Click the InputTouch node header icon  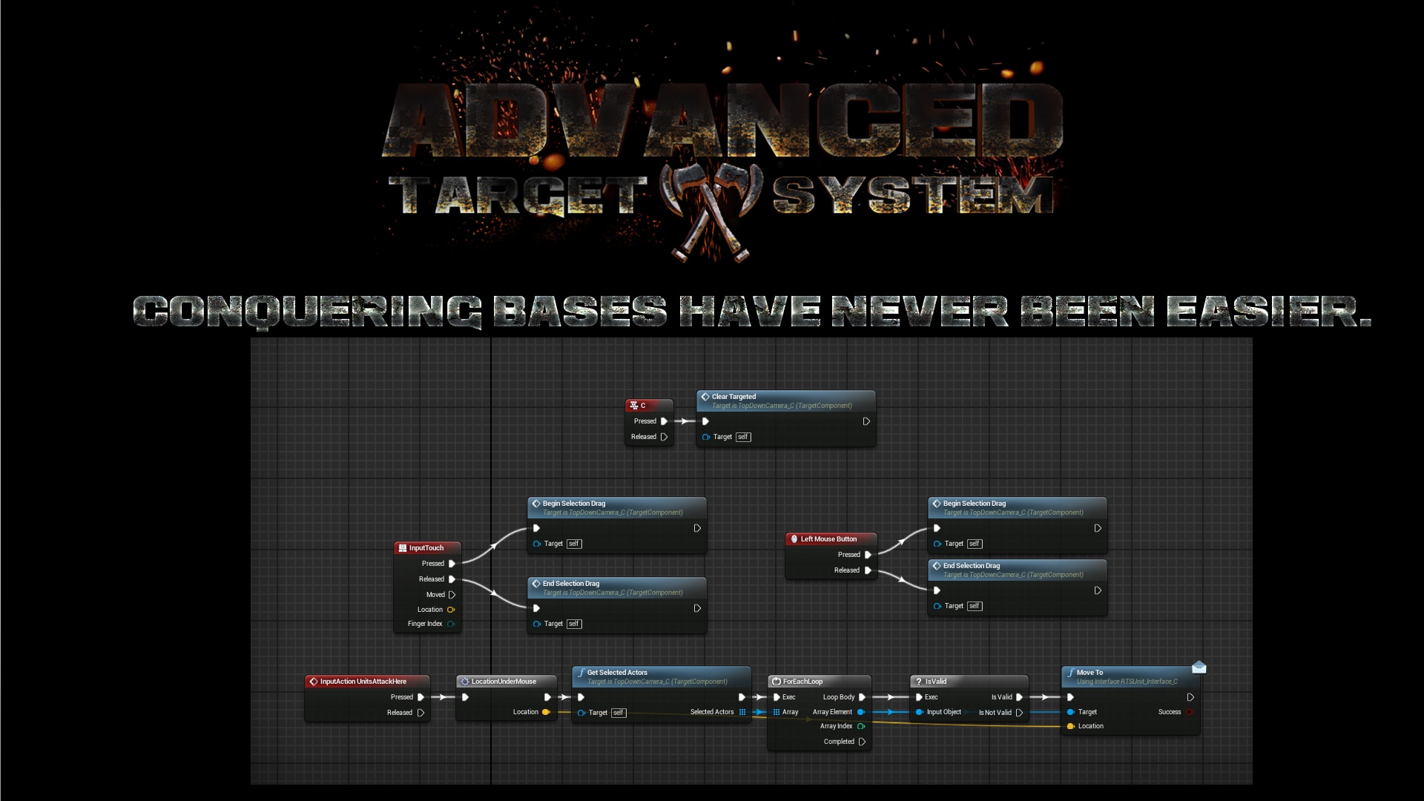coord(403,548)
